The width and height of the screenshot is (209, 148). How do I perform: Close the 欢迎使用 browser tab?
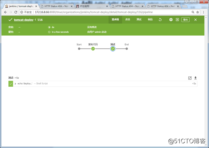[x=107, y=6]
